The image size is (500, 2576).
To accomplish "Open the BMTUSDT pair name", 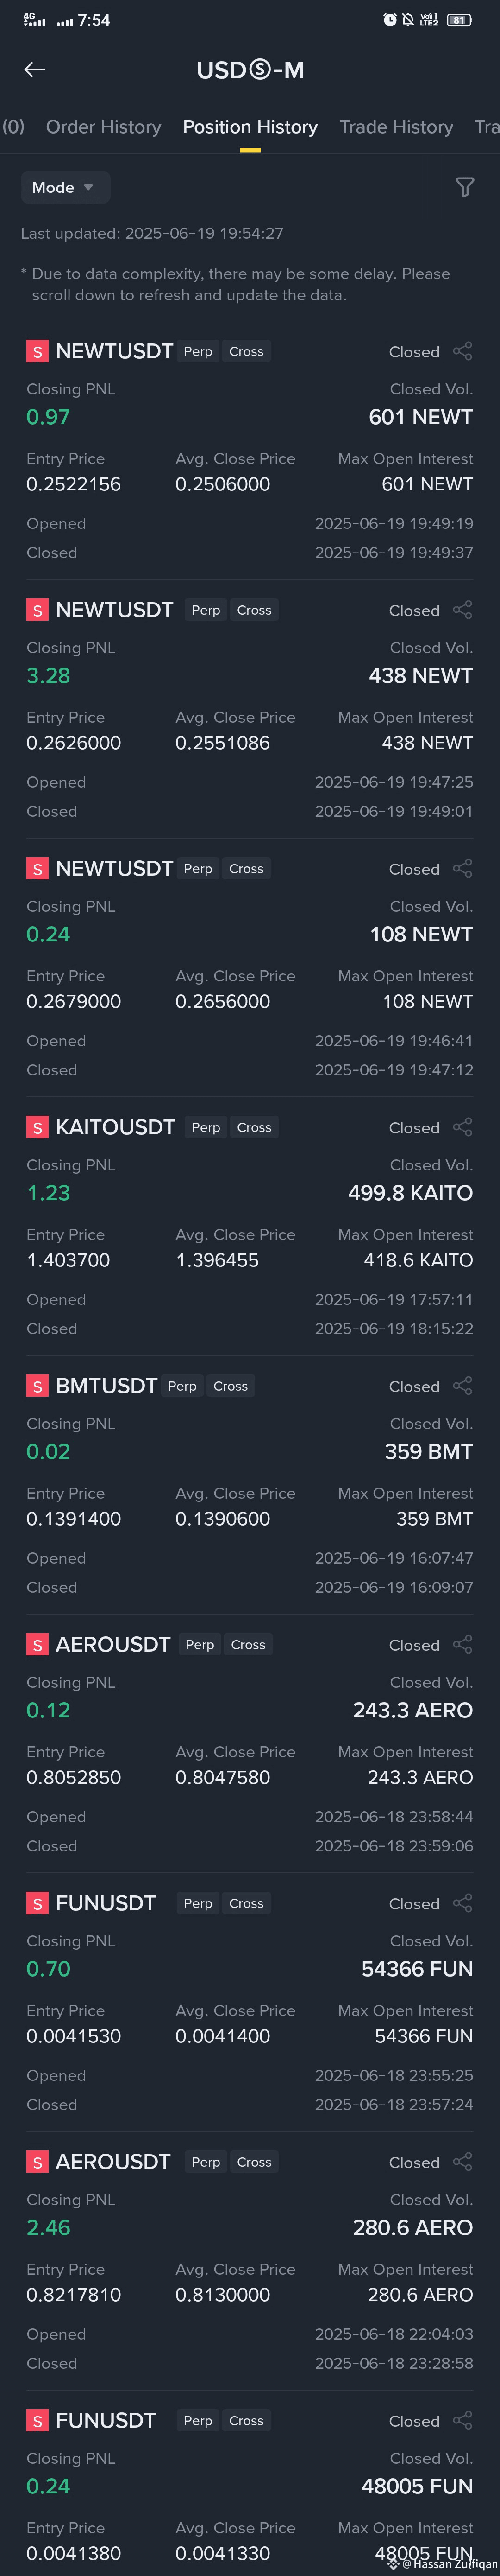I will pos(107,1386).
